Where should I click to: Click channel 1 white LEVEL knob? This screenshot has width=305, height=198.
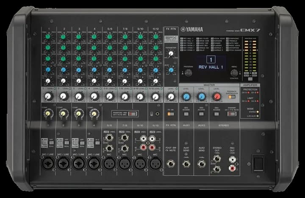(48, 96)
